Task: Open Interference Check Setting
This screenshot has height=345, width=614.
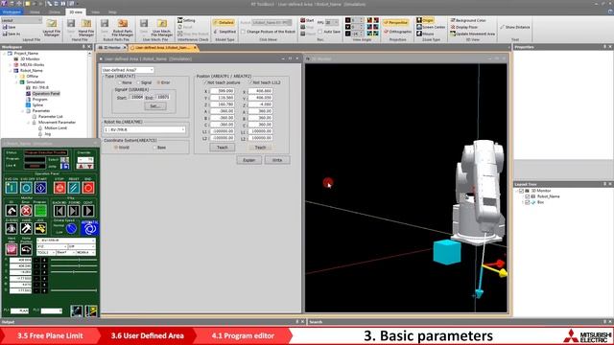Action: [x=186, y=20]
